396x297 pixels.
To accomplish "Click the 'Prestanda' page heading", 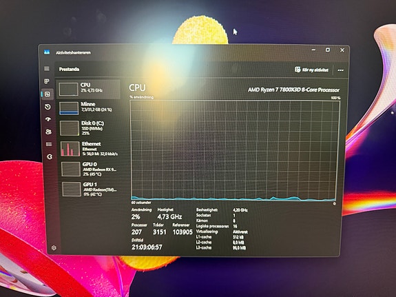I will (69, 70).
